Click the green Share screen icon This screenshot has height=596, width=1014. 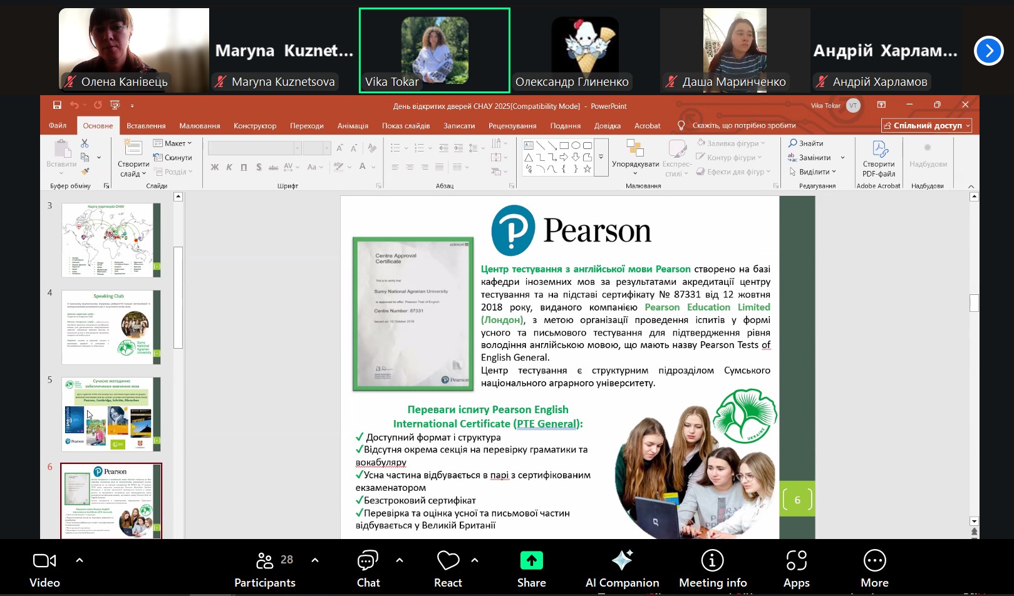531,561
